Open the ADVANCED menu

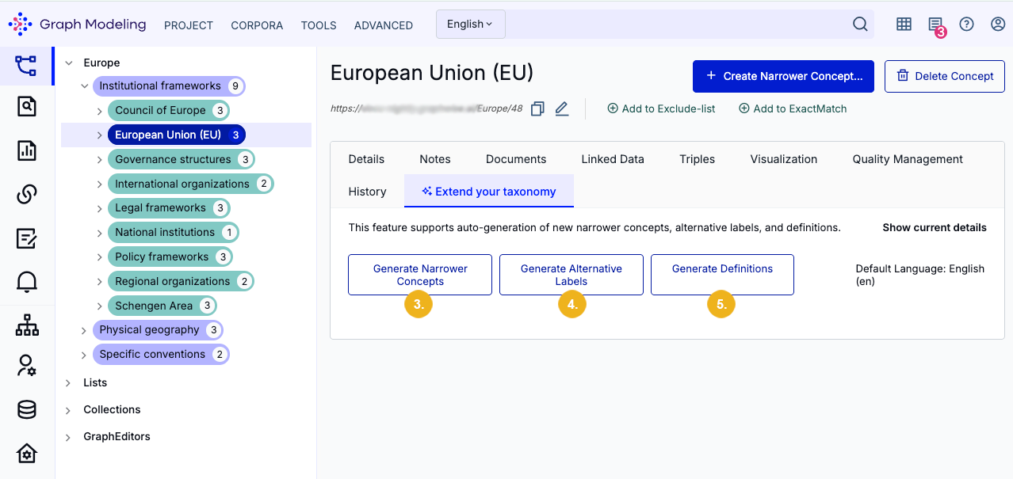pyautogui.click(x=384, y=25)
